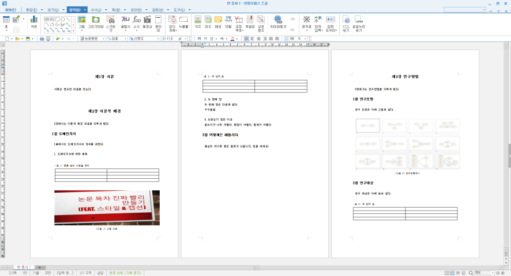Open the 파일 menu
Viewport: 511px width, 276px height.
pos(10,10)
